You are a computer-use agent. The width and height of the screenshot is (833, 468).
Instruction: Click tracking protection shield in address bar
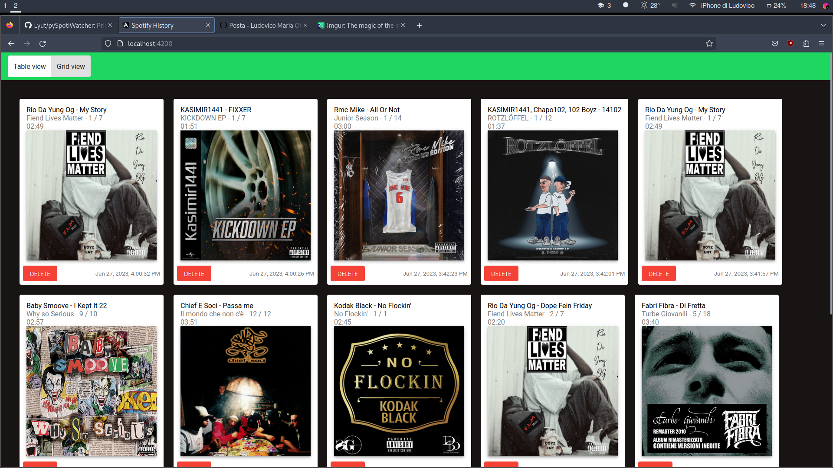pos(108,44)
